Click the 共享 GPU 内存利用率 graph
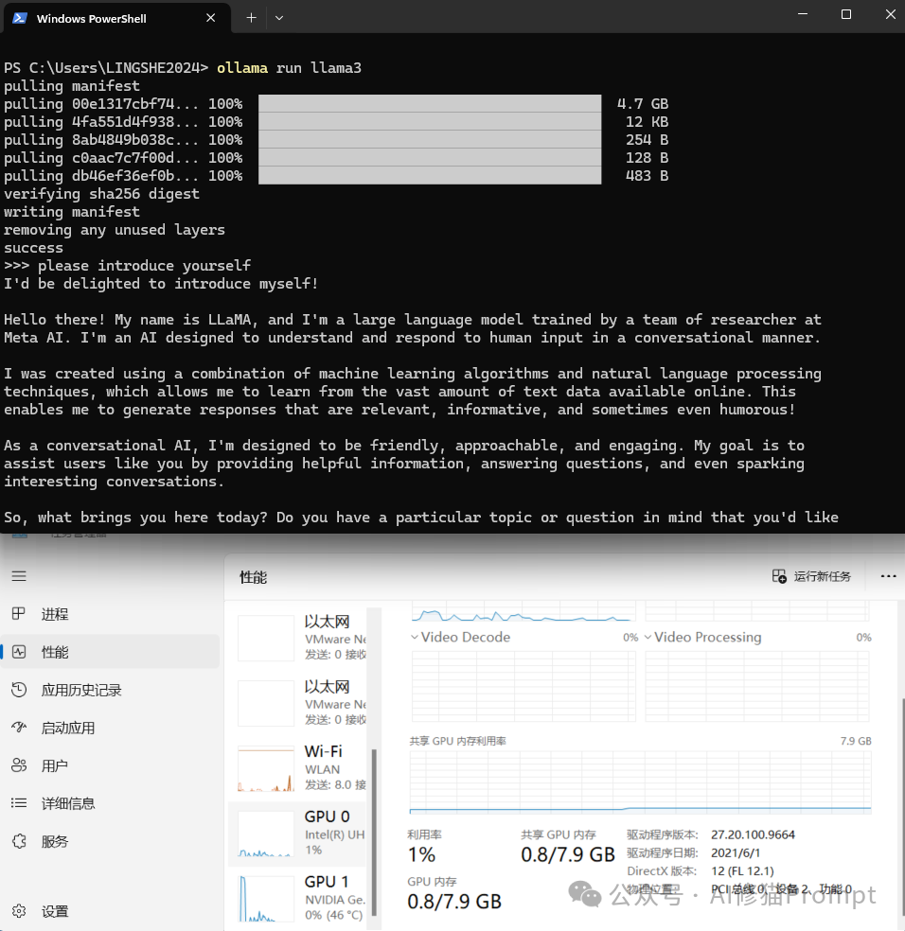This screenshot has width=905, height=931. coord(640,782)
